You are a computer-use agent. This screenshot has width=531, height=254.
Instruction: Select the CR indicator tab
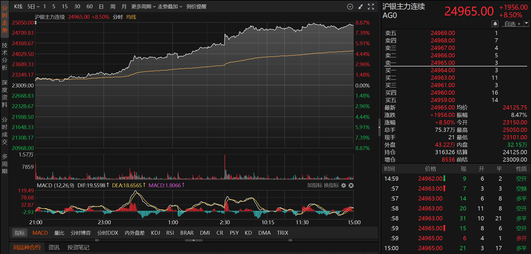220,233
